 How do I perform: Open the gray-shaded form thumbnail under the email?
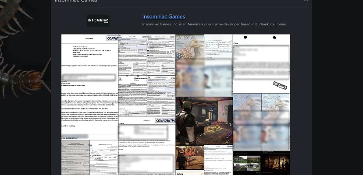click(x=75, y=157)
